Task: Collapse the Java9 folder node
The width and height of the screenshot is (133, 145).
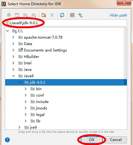Action: (13, 76)
